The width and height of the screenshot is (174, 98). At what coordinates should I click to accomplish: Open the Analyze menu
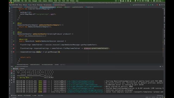tap(45, 1)
